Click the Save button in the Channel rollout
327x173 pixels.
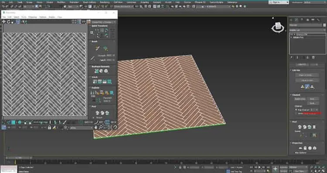click(x=313, y=99)
